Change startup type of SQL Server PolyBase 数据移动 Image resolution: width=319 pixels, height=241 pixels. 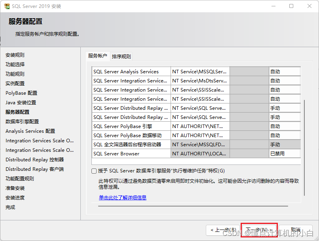pos(285,136)
